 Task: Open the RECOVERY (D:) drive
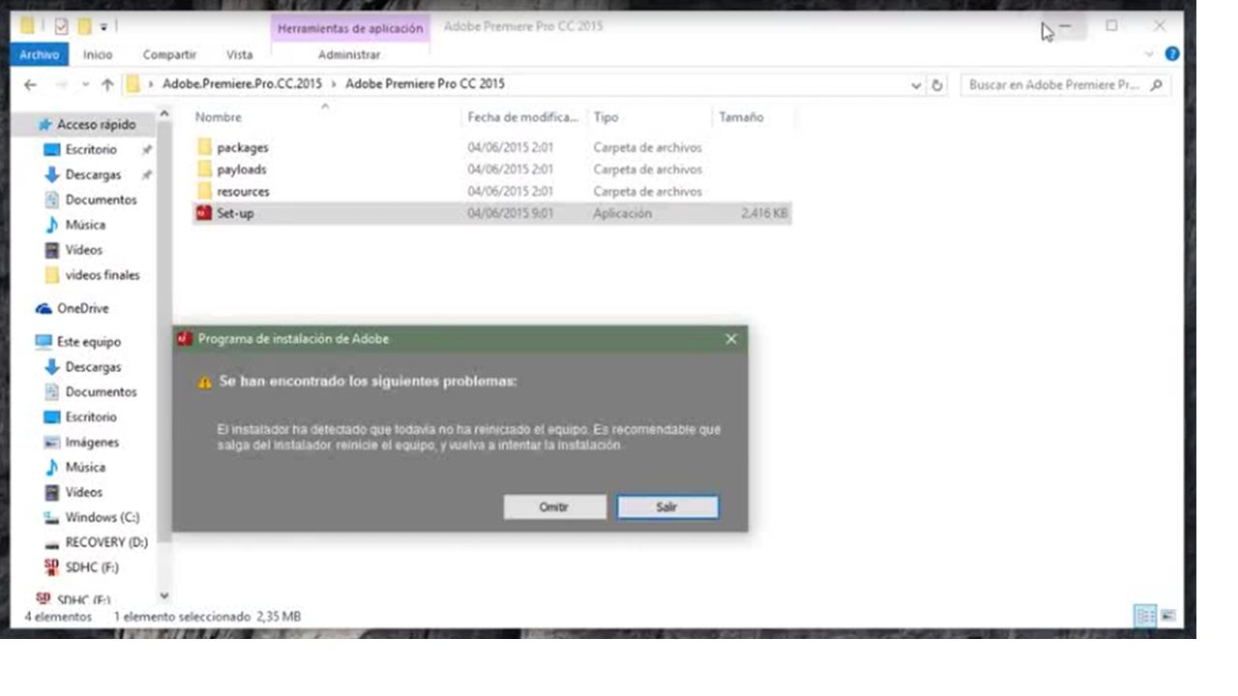click(105, 543)
